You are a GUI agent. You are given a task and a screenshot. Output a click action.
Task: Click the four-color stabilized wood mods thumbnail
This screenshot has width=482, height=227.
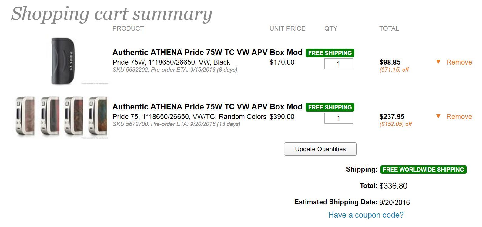(x=62, y=117)
